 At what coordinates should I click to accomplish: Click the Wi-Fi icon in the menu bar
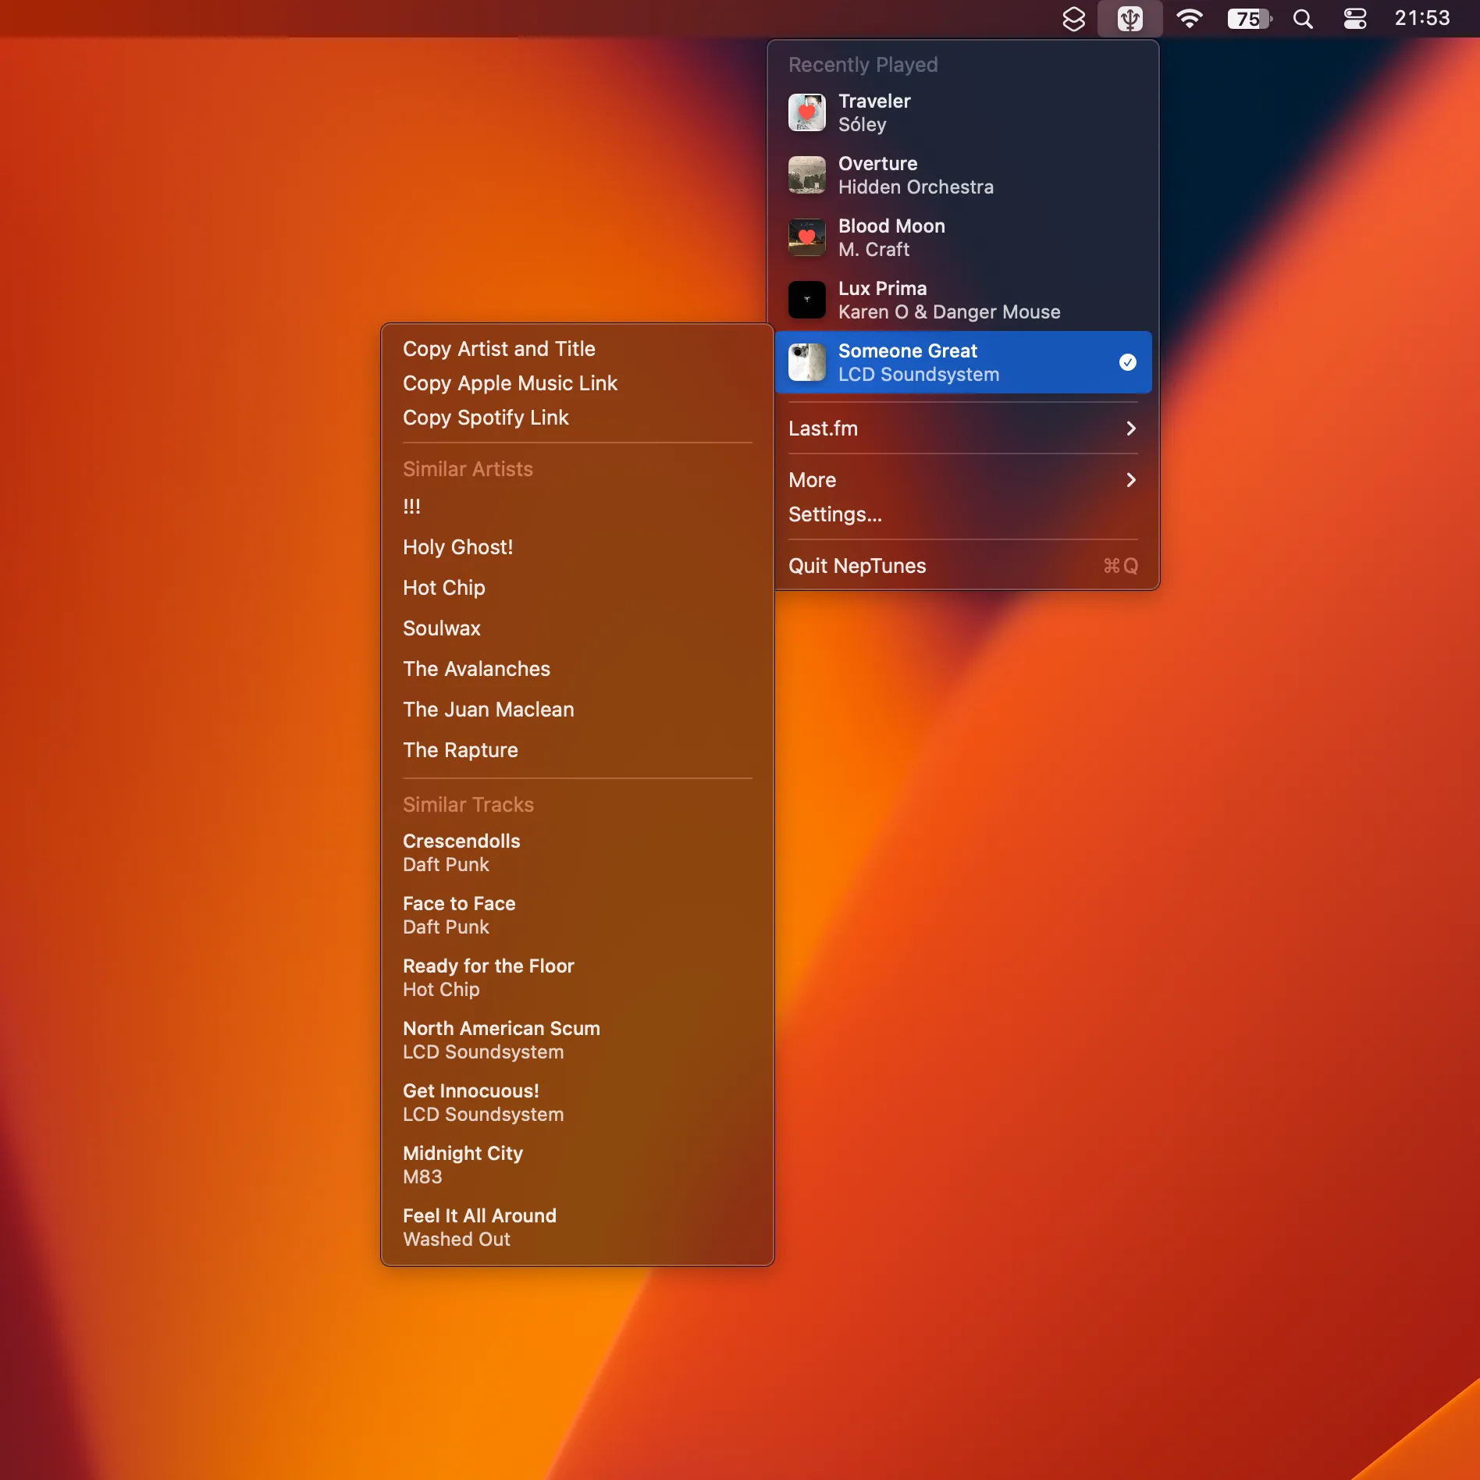[1190, 19]
